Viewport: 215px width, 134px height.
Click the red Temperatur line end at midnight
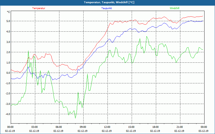tap(203, 16)
